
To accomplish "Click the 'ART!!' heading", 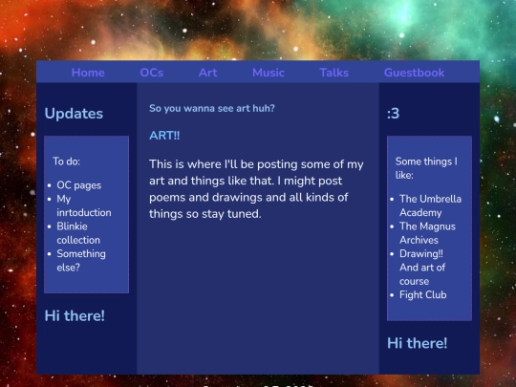I will click(x=164, y=136).
